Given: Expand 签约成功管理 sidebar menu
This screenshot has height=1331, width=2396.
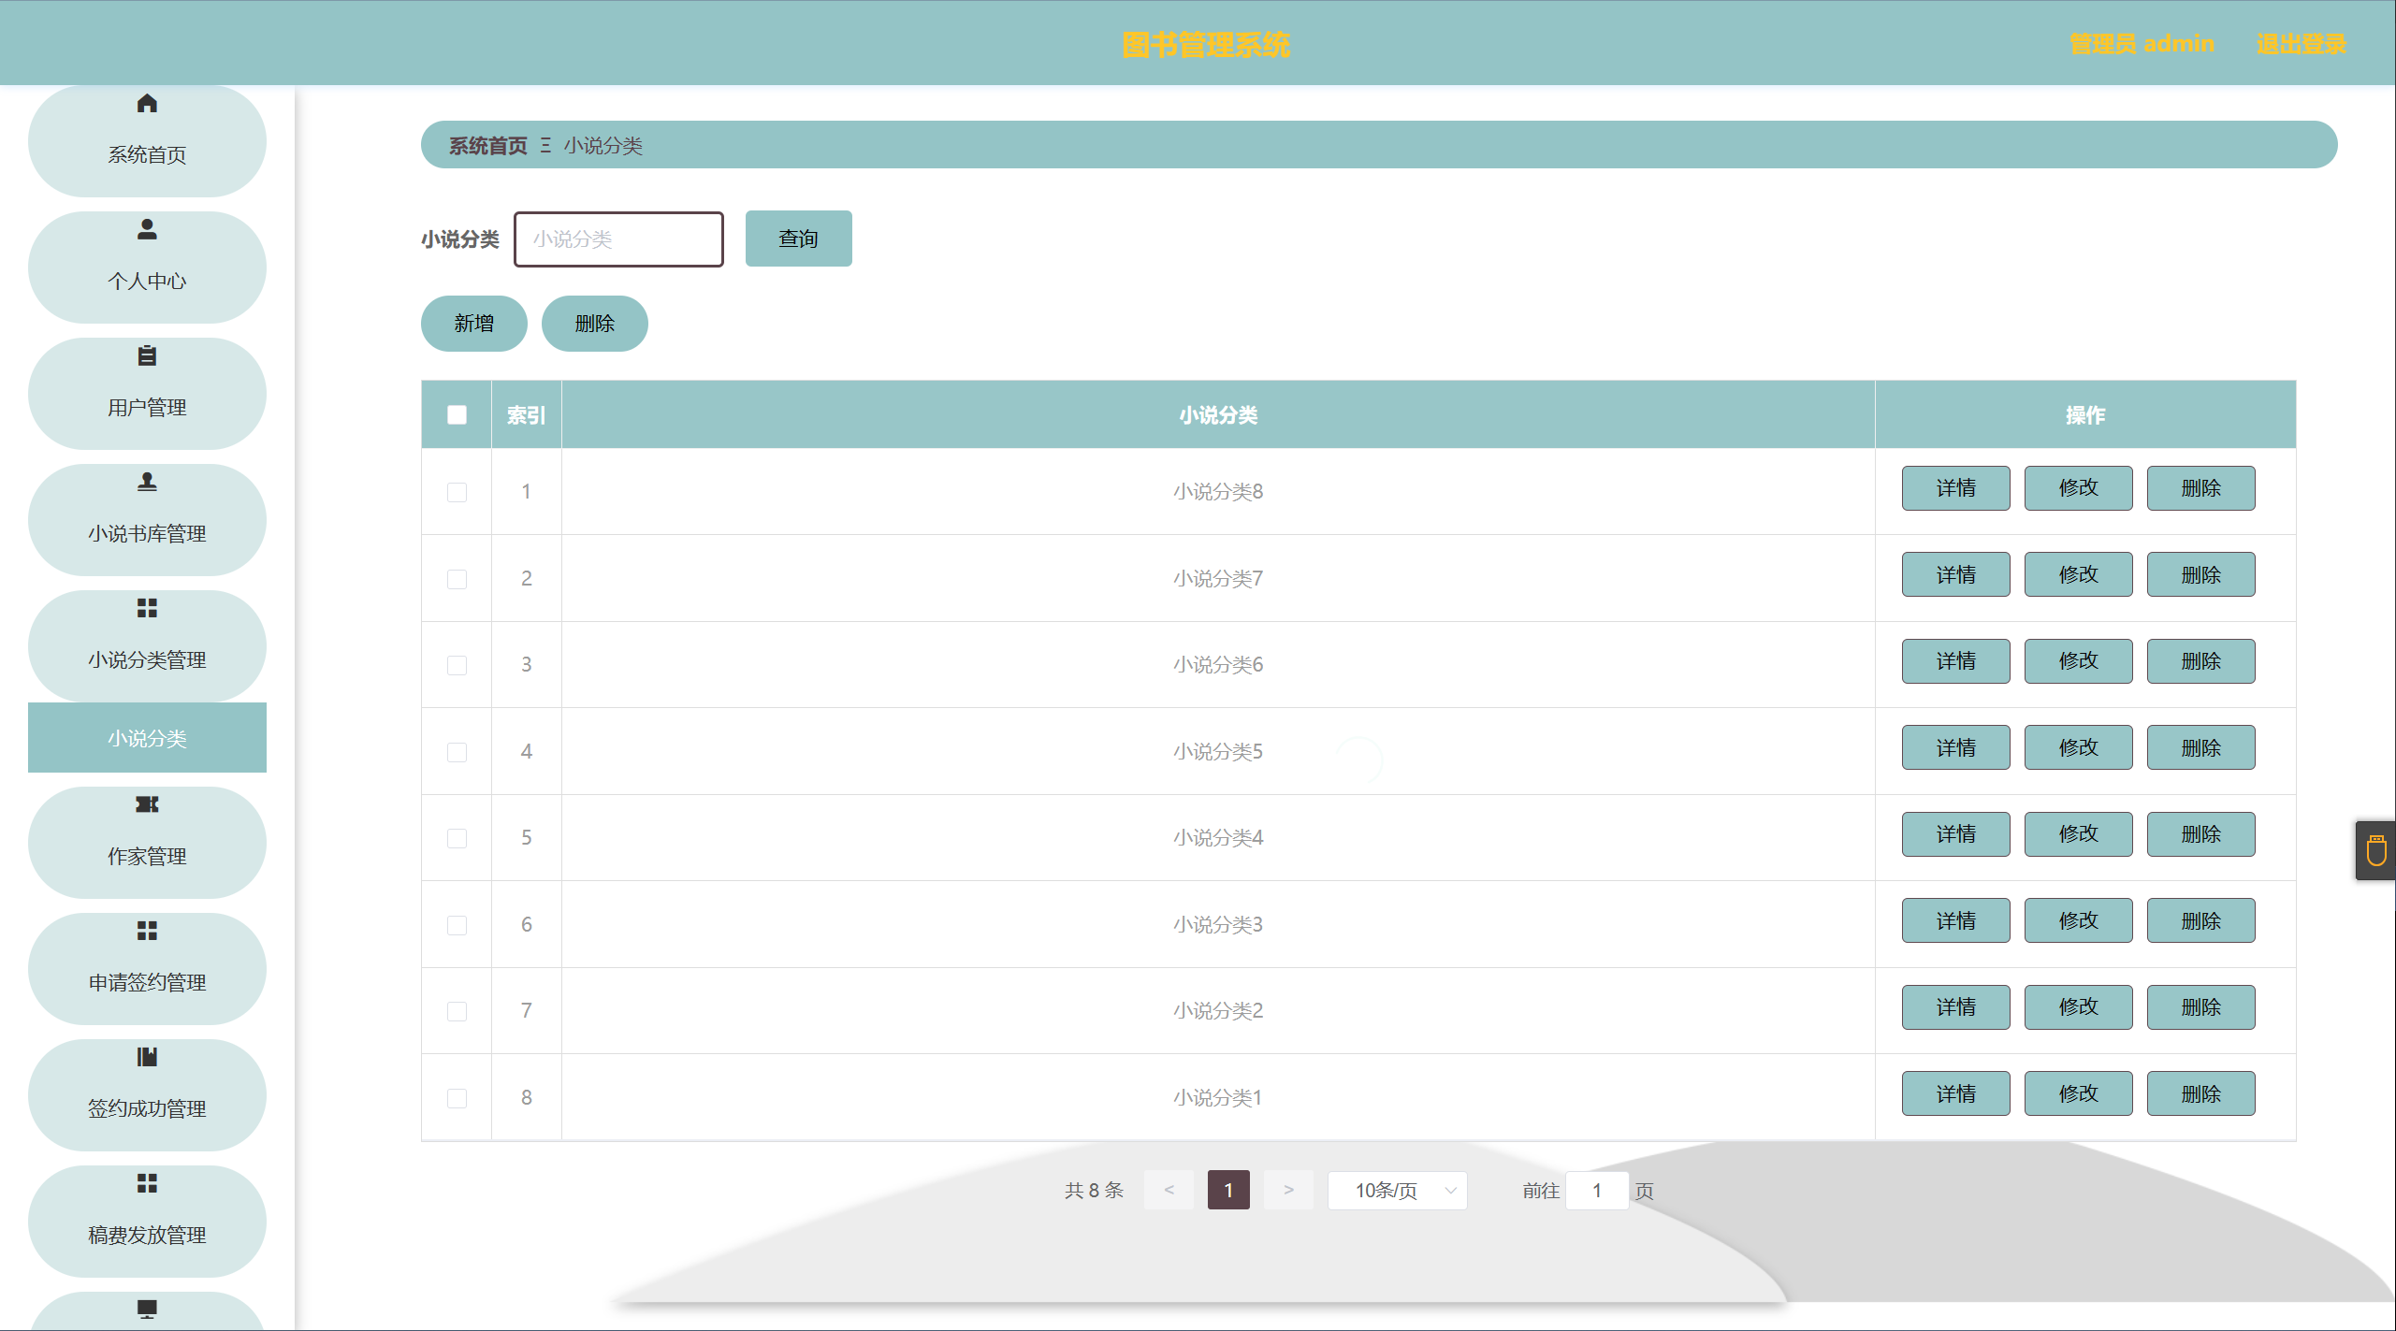Looking at the screenshot, I should pyautogui.click(x=147, y=1095).
